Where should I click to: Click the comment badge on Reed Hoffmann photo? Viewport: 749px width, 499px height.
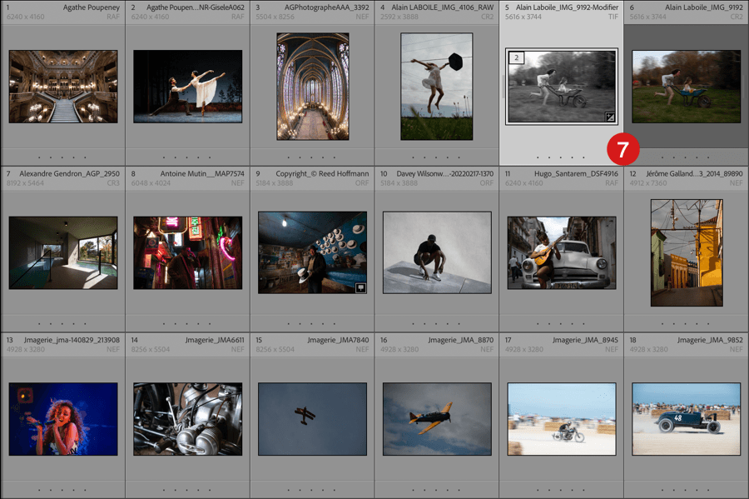tap(360, 287)
